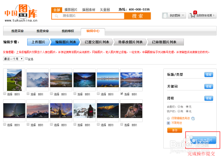Open the robed figure in snow thumbnail
The width and height of the screenshot is (222, 159).
tap(85, 111)
